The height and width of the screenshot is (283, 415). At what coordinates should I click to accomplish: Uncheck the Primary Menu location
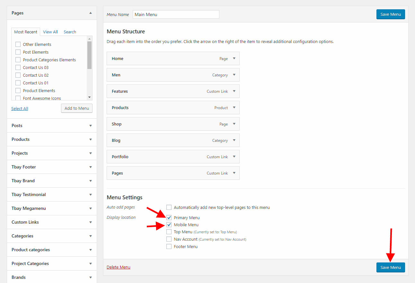pyautogui.click(x=169, y=218)
